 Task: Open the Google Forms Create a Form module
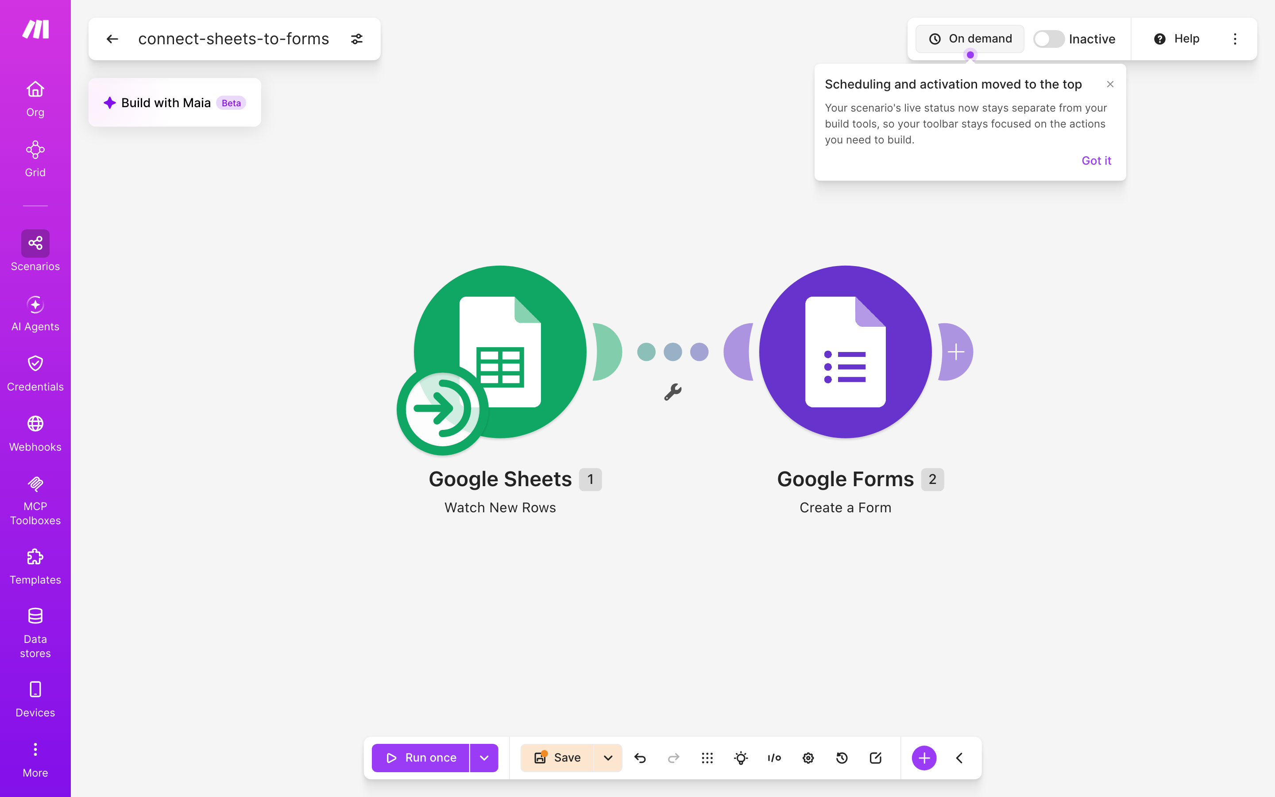(x=845, y=352)
